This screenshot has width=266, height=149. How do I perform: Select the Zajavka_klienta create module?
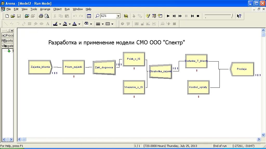(40, 67)
